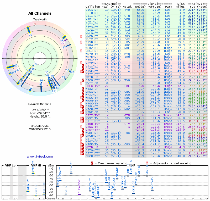
Task: Click the adjacent-channel warning icon beside WVTT-CD
Action: point(81,83)
